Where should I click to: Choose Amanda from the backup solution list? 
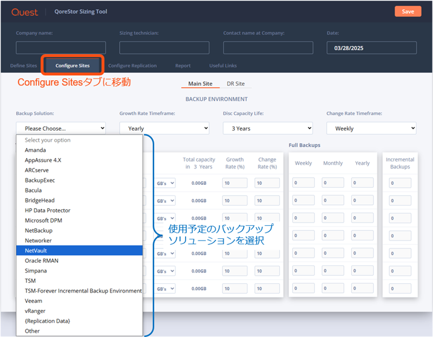80,150
